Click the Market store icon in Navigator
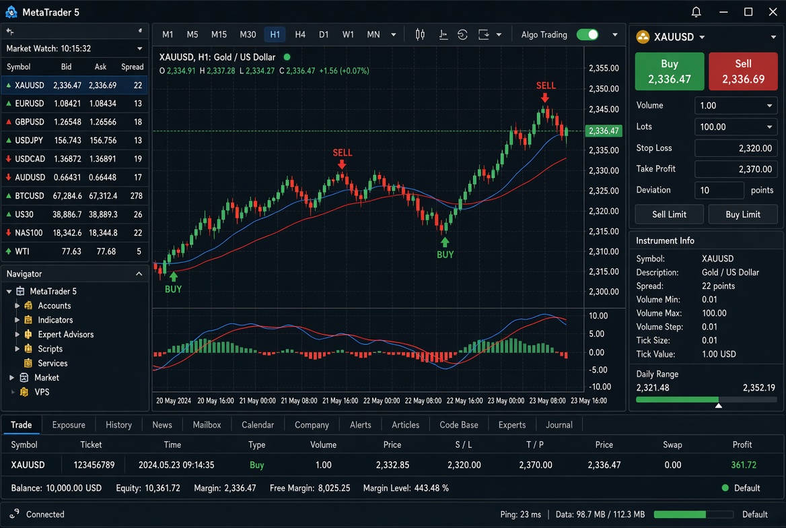Image resolution: width=786 pixels, height=528 pixels. (24, 377)
